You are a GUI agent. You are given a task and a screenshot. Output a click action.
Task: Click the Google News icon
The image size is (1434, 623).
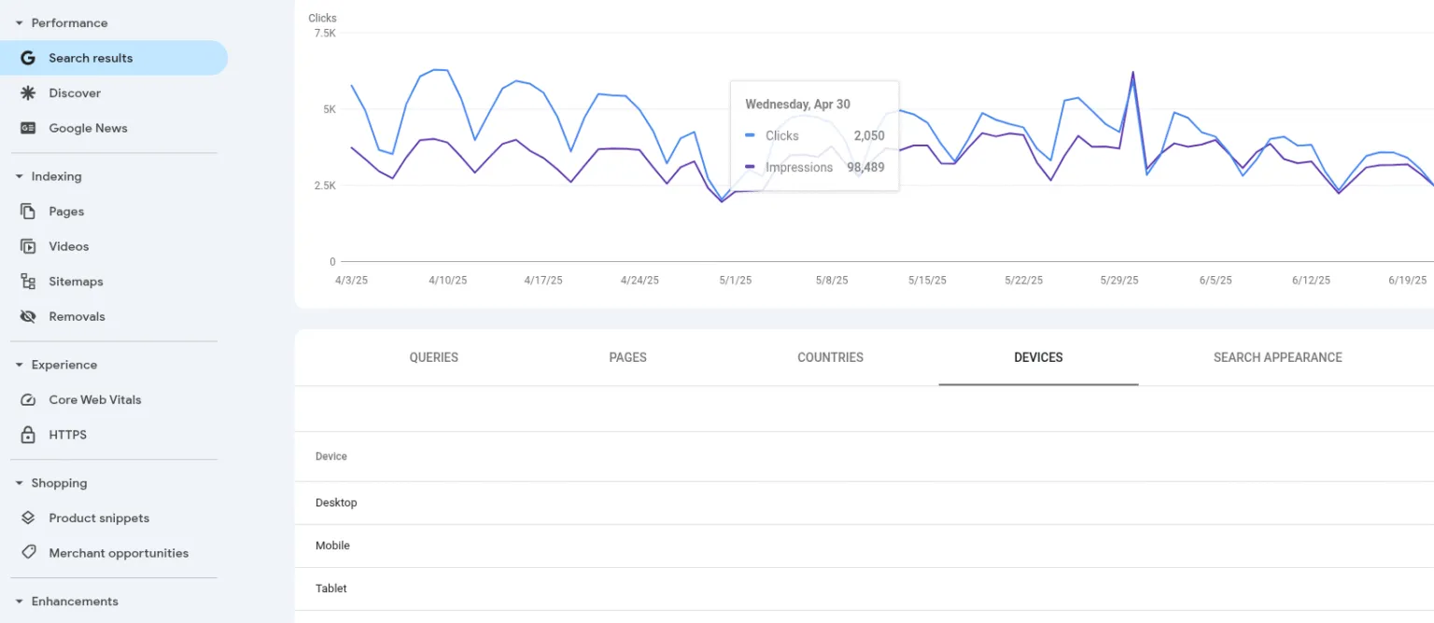point(28,129)
